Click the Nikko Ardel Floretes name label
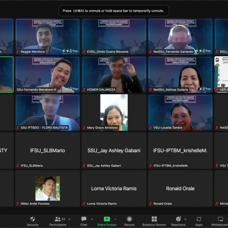Image resolution: width=228 pixels, height=228 pixels. pyautogui.click(x=35, y=204)
